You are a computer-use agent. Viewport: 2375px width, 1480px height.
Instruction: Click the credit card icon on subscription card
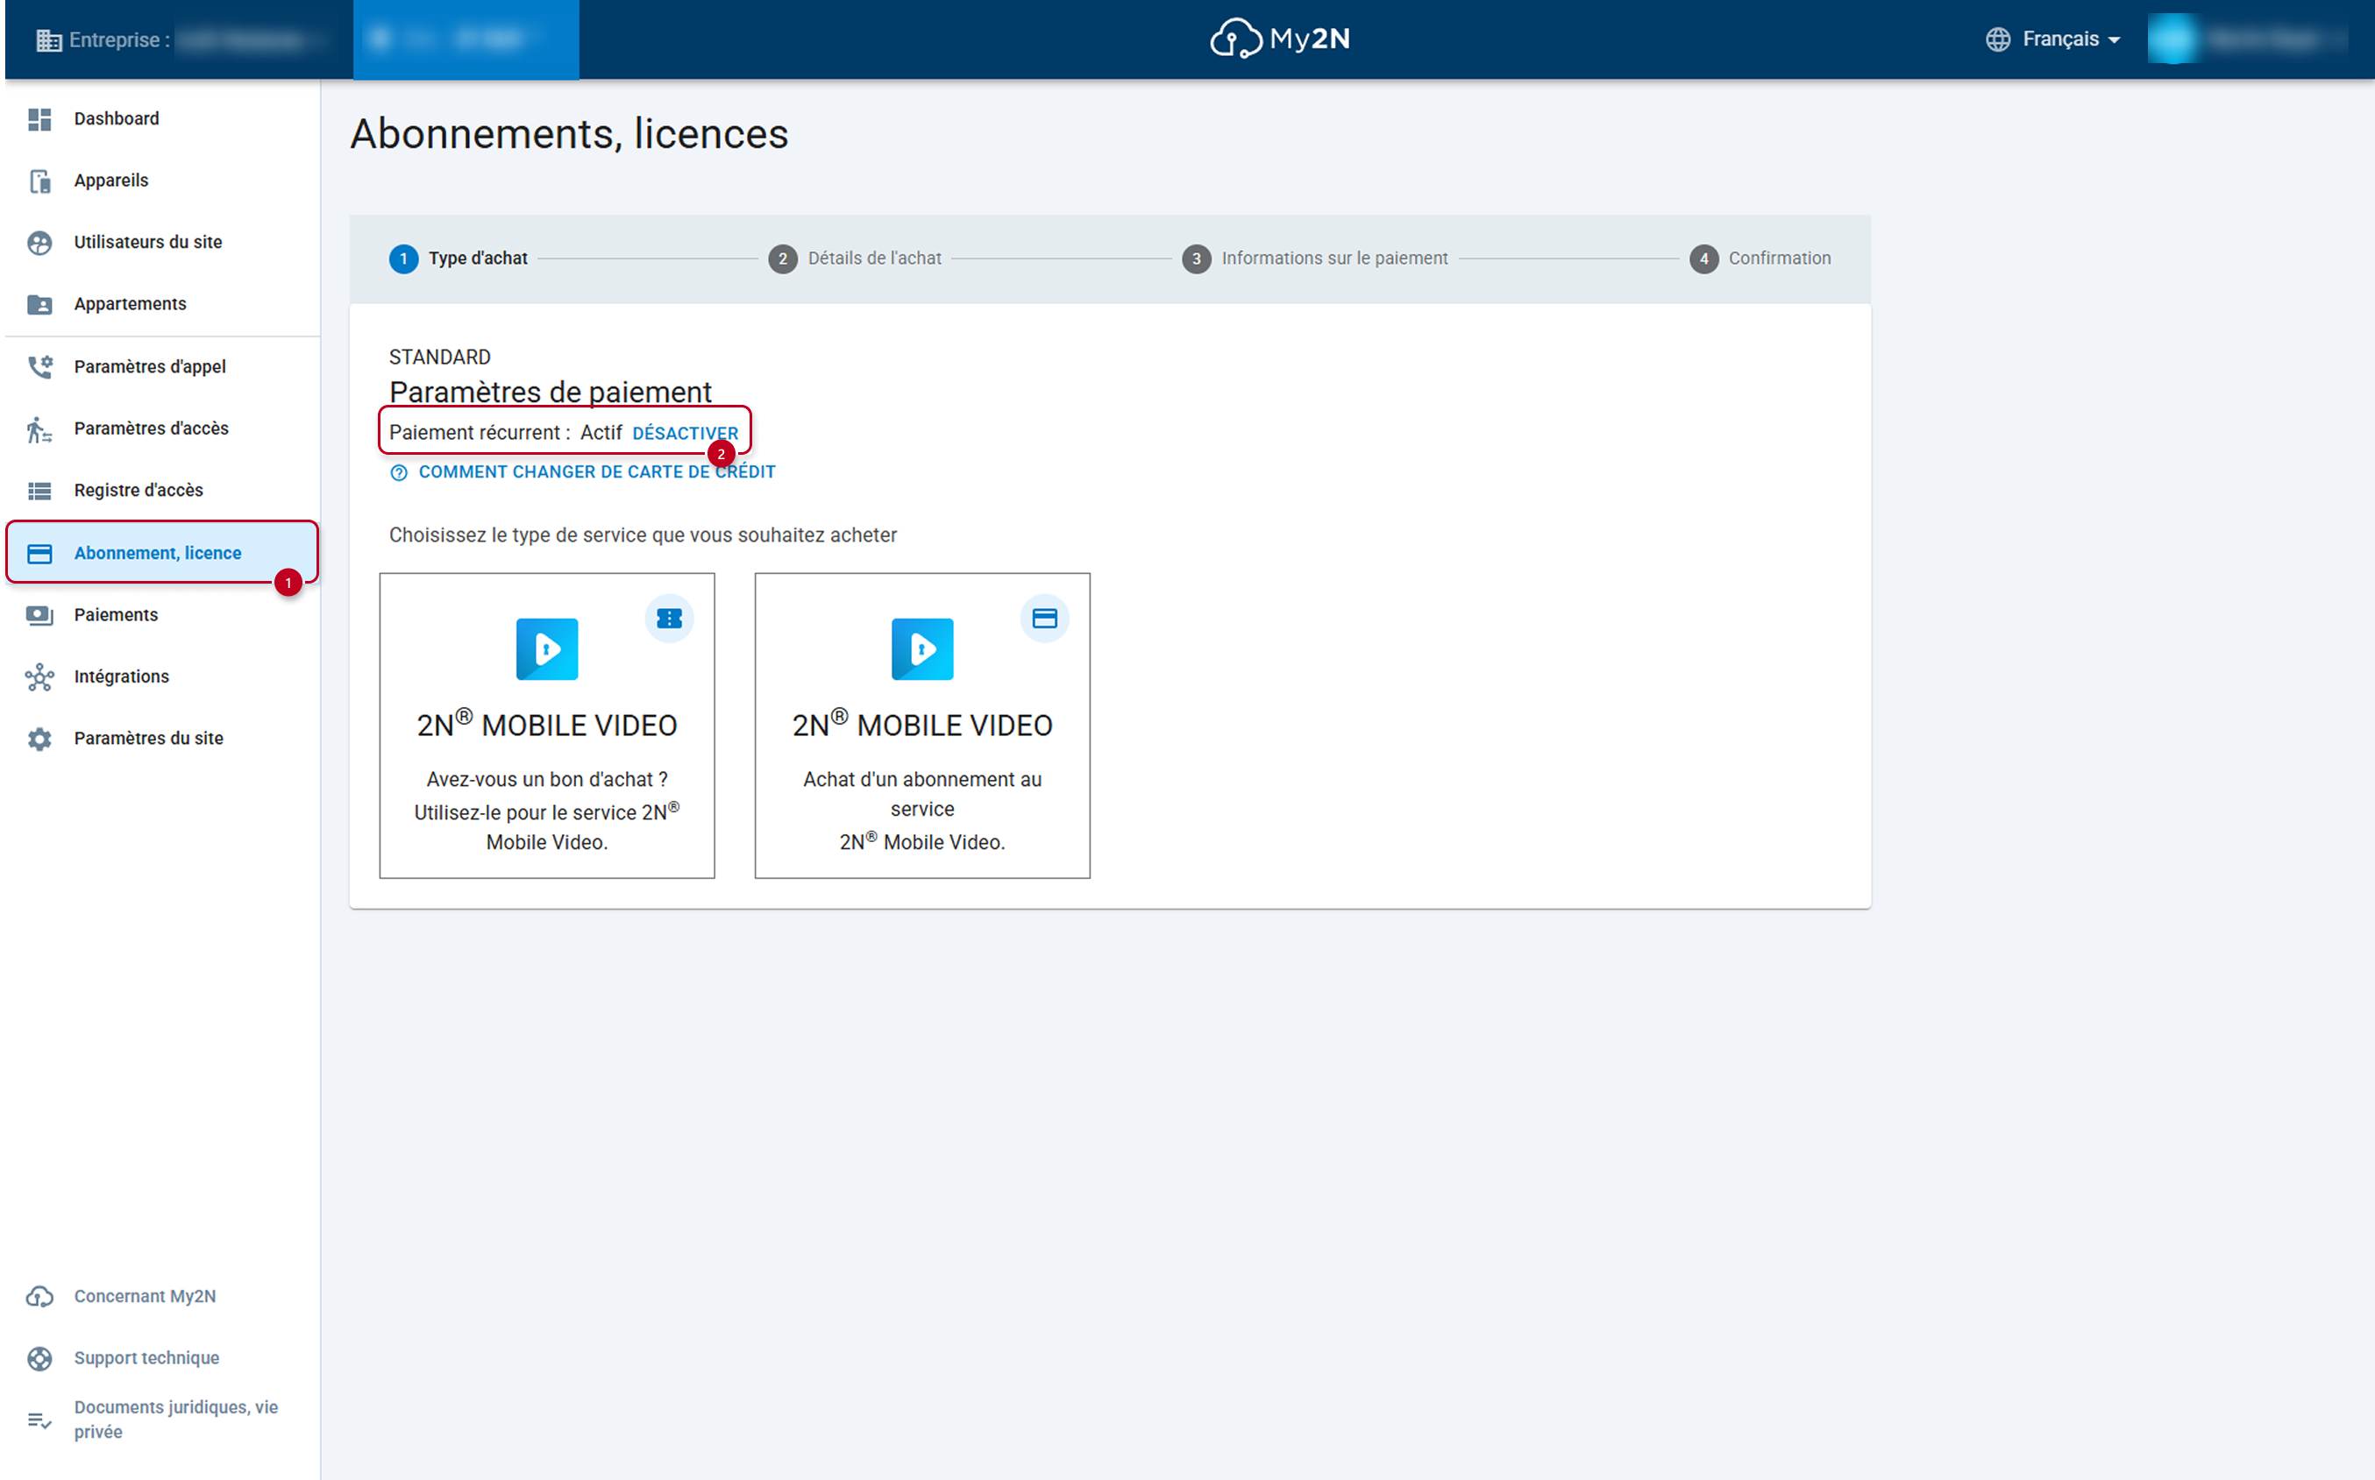tap(1044, 619)
